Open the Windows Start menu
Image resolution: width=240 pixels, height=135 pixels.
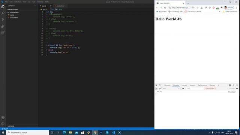click(3, 132)
